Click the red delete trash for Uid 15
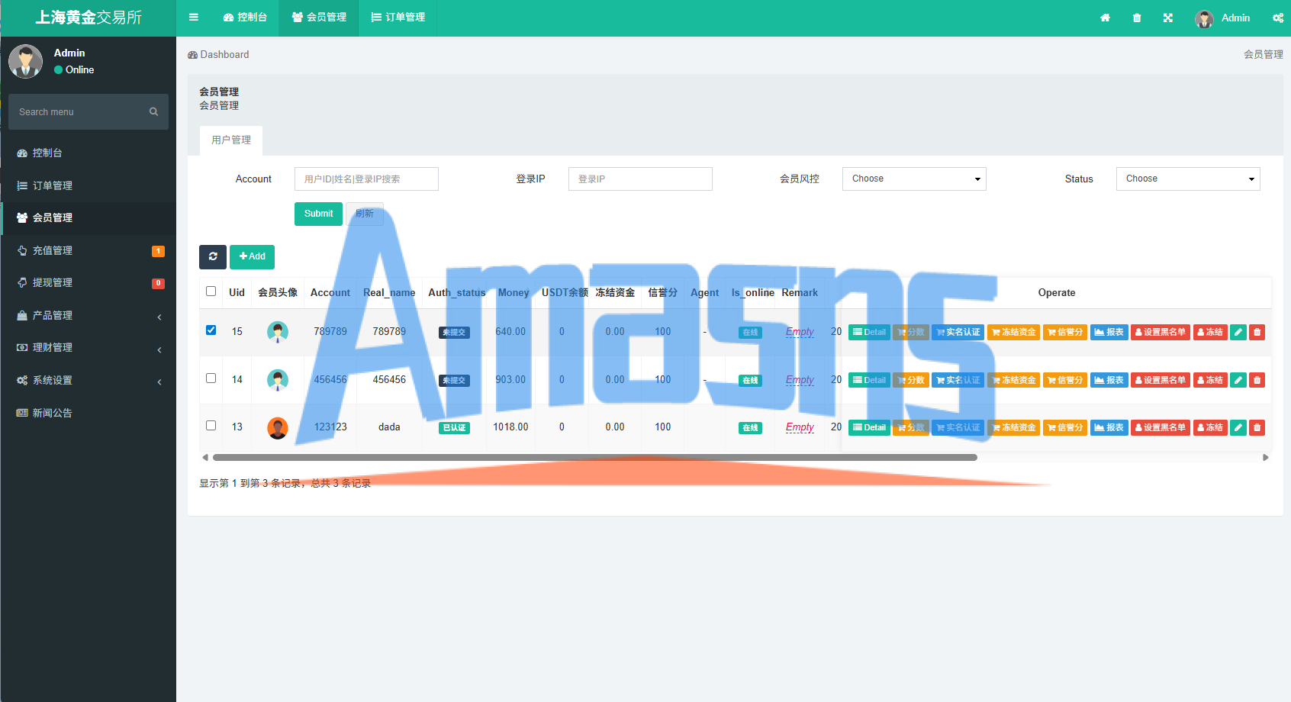 point(1257,332)
